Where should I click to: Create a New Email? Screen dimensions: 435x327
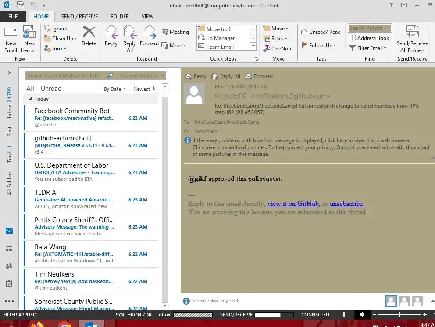pos(11,40)
